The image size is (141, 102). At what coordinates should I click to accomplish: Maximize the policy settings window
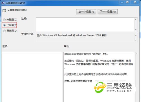click(127, 2)
